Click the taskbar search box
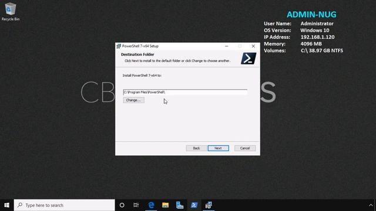 tap(64, 205)
